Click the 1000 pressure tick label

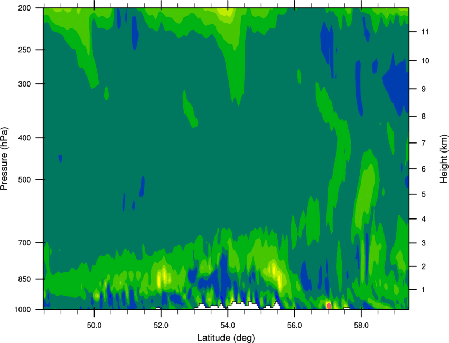click(x=22, y=310)
